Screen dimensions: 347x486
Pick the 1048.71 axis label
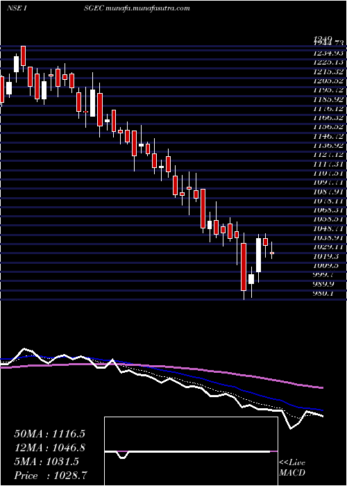pyautogui.click(x=328, y=228)
